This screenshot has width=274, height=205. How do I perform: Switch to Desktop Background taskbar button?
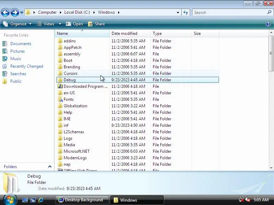pyautogui.click(x=82, y=200)
